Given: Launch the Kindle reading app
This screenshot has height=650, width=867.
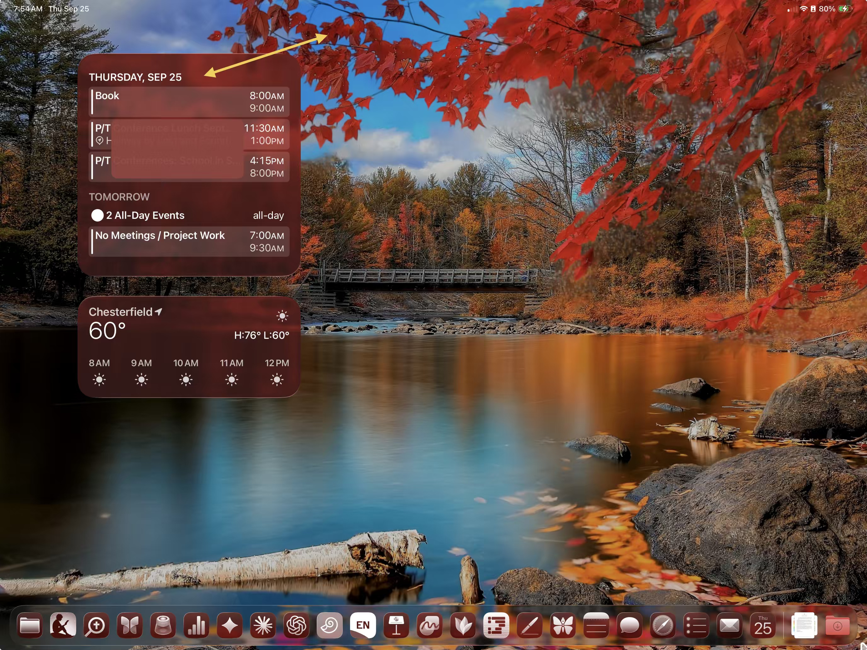Looking at the screenshot, I should (x=63, y=626).
